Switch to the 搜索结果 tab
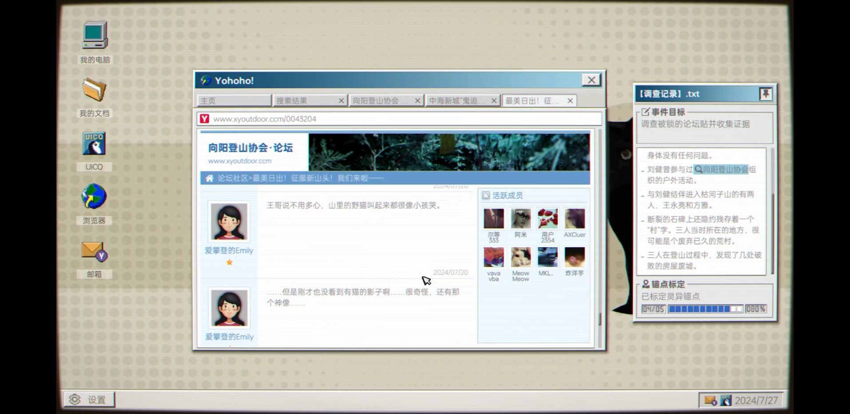The image size is (850, 414). point(305,101)
